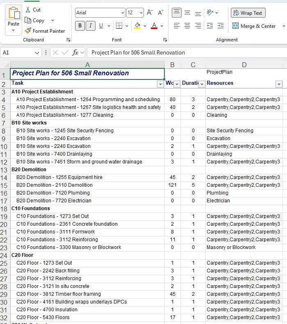This screenshot has width=287, height=324.
Task: Apply cell borders button
Action: click(119, 26)
